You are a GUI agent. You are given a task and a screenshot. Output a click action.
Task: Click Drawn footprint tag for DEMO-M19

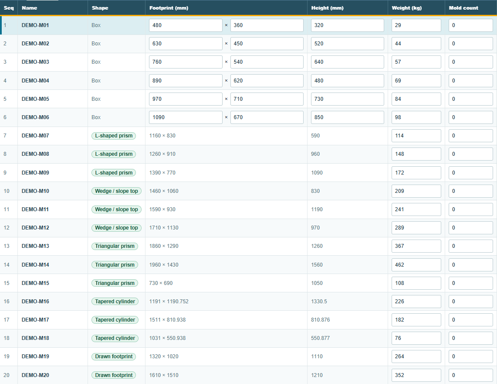(x=114, y=357)
